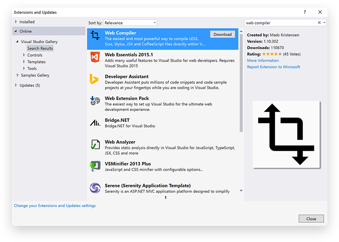Click the Web Analyzer checkmark icon

point(95,144)
